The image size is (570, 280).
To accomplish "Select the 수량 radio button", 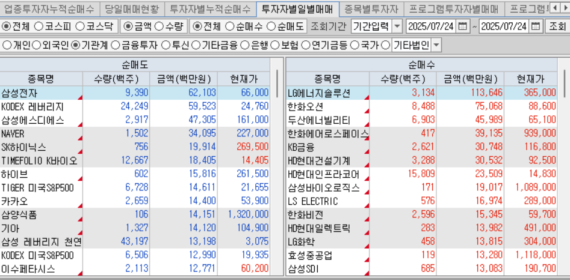I will (158, 26).
